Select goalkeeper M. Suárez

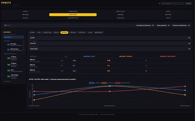(15, 44)
